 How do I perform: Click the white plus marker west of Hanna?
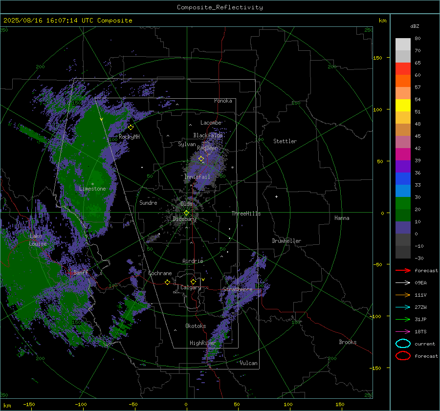(x=276, y=196)
